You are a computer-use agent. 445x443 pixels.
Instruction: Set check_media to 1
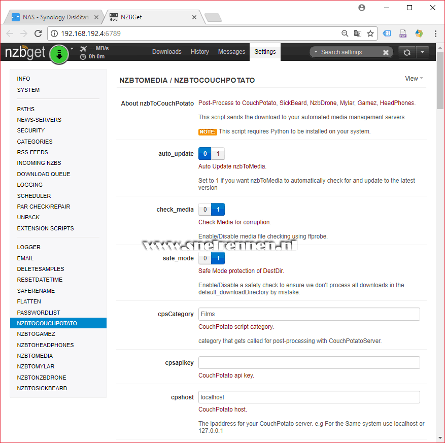[218, 210]
